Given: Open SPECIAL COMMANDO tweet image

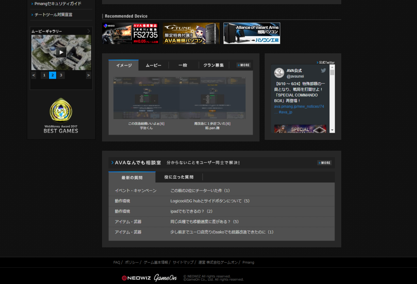Looking at the screenshot, I should 300,129.
